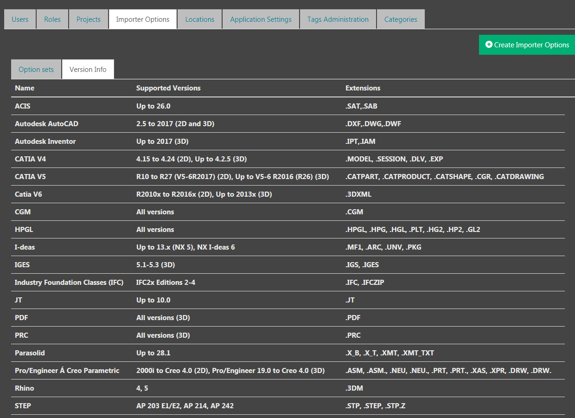The height and width of the screenshot is (418, 575).
Task: Switch to the Roles tab
Action: tap(52, 19)
